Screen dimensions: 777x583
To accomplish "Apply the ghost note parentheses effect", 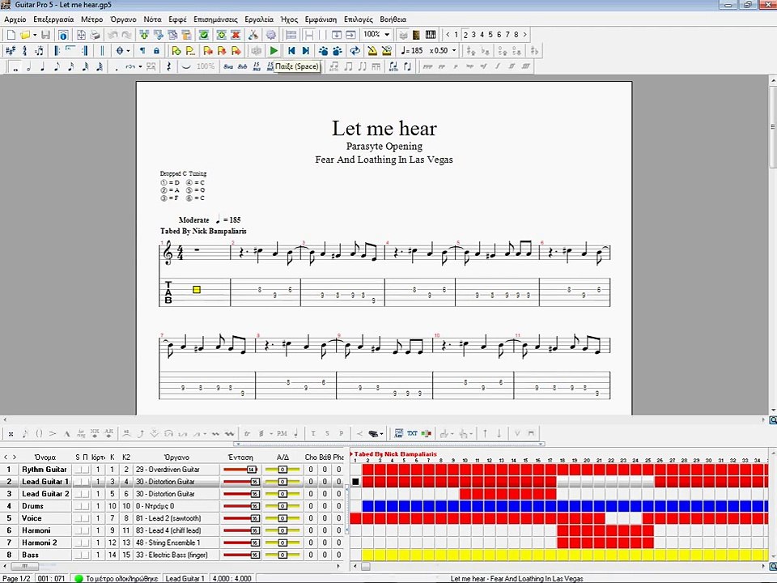I will coord(39,434).
